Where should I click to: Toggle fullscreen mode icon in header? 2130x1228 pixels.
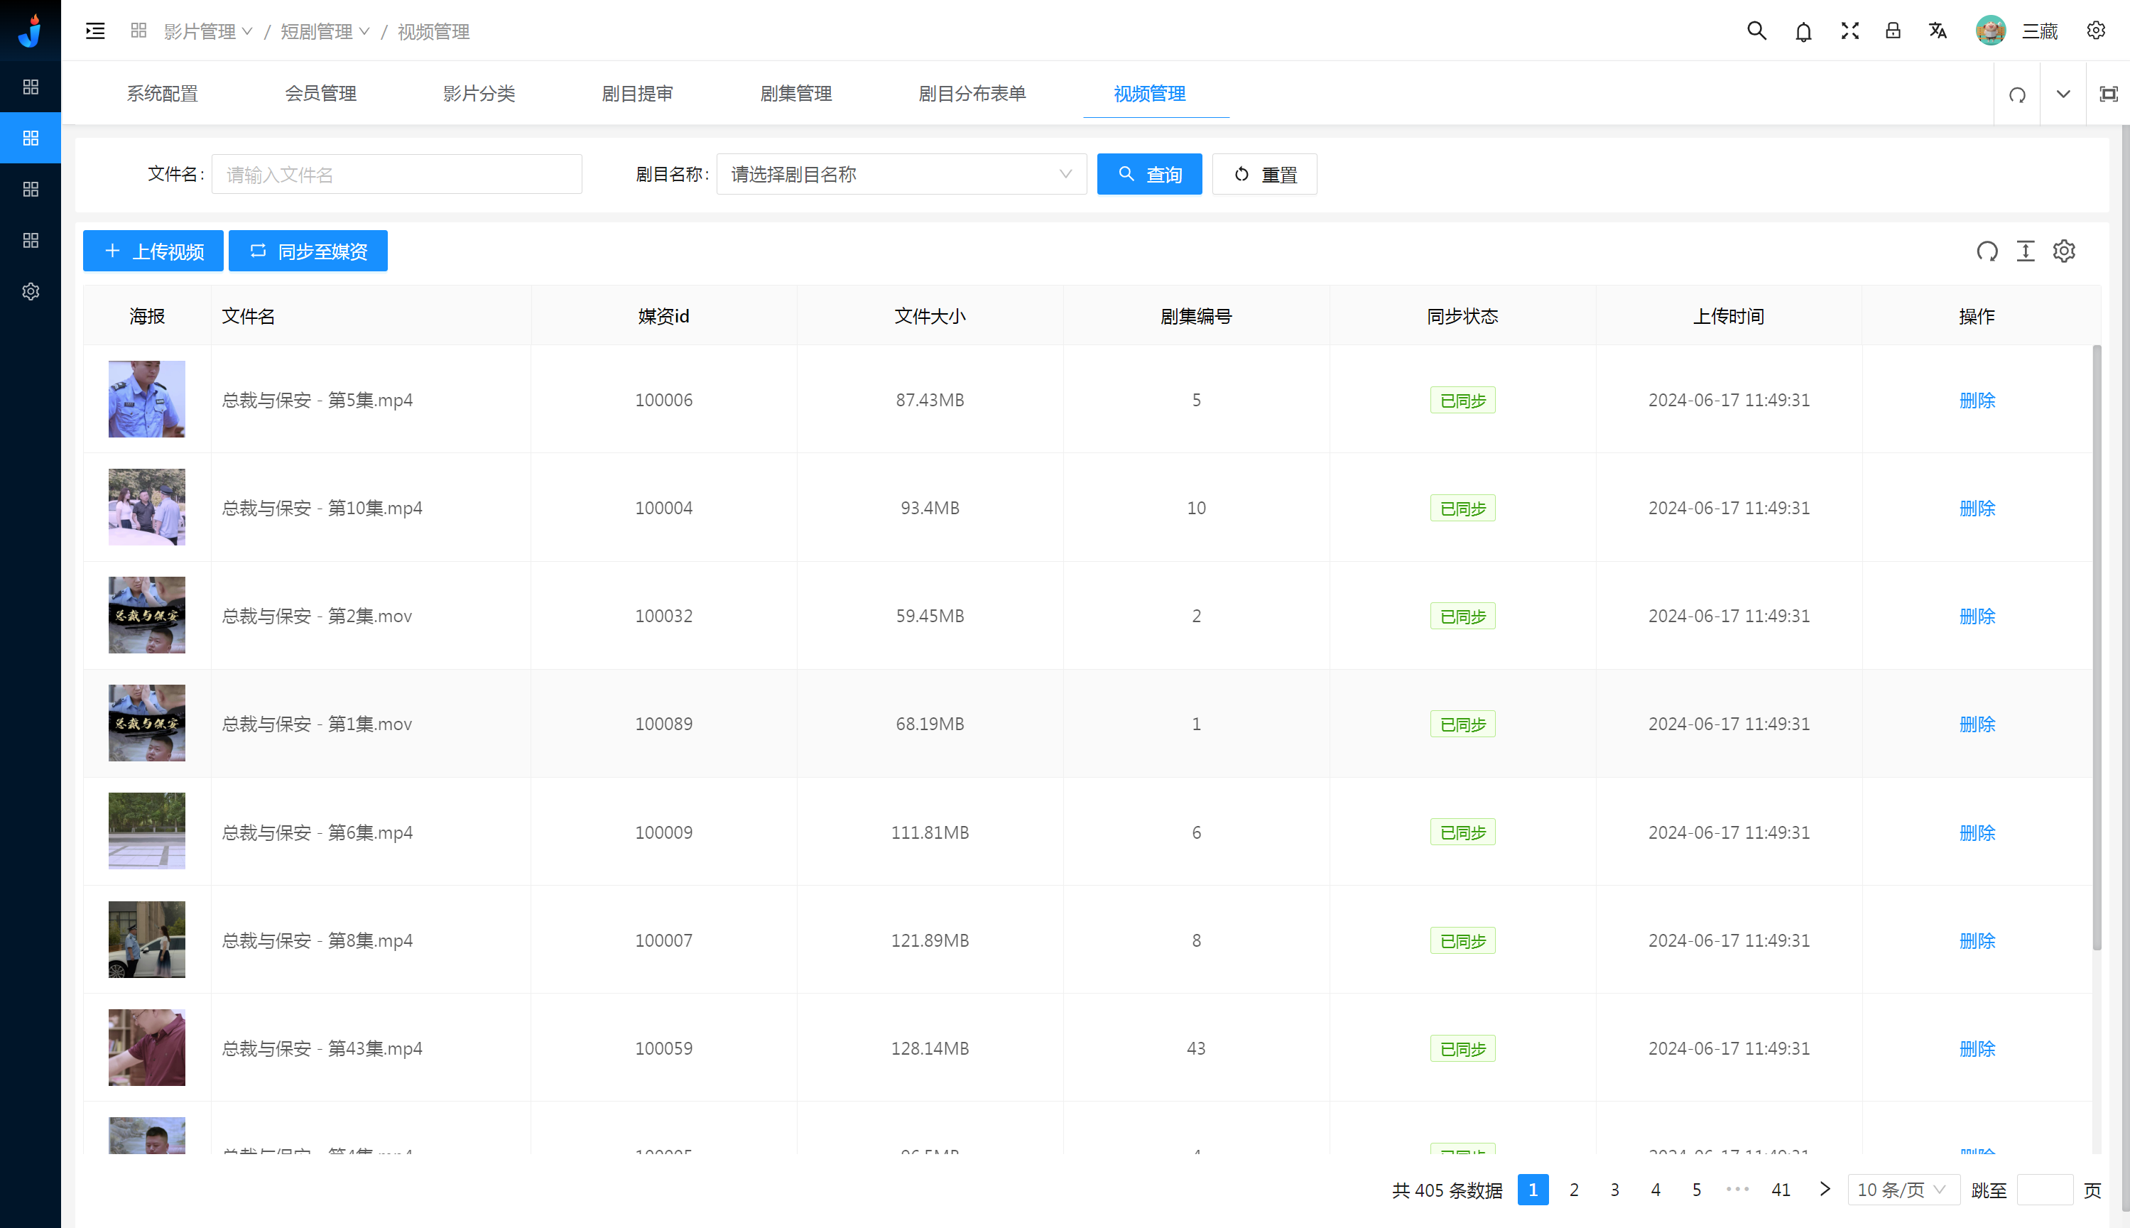tap(1850, 31)
